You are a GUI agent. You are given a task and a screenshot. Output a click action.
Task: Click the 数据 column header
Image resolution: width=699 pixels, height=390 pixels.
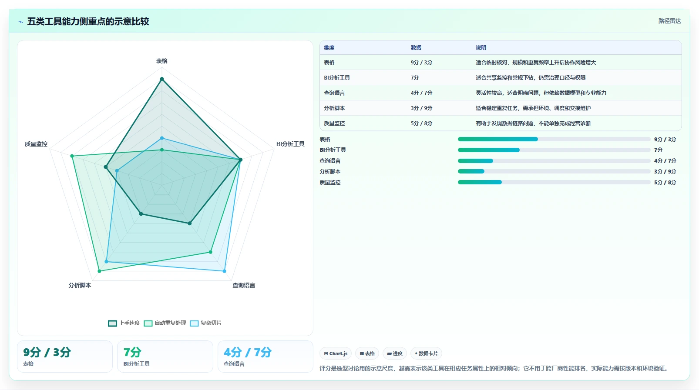tap(416, 48)
